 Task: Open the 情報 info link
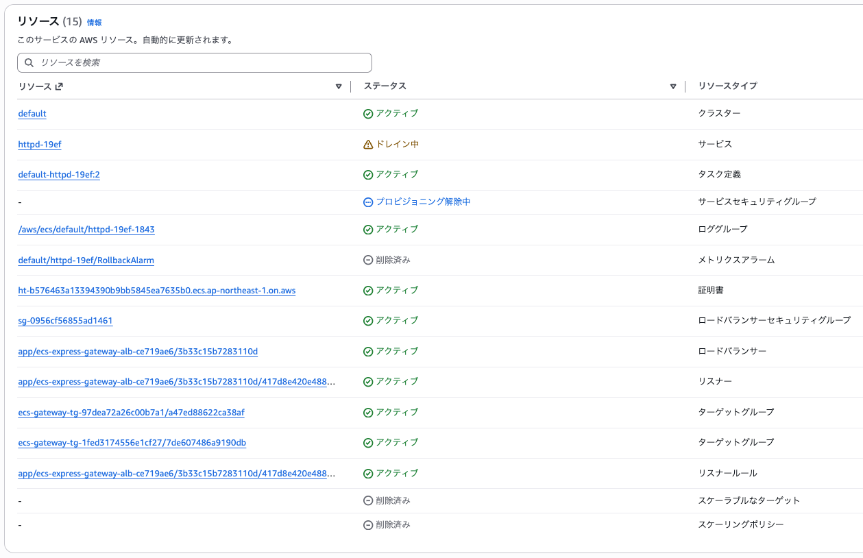point(95,23)
